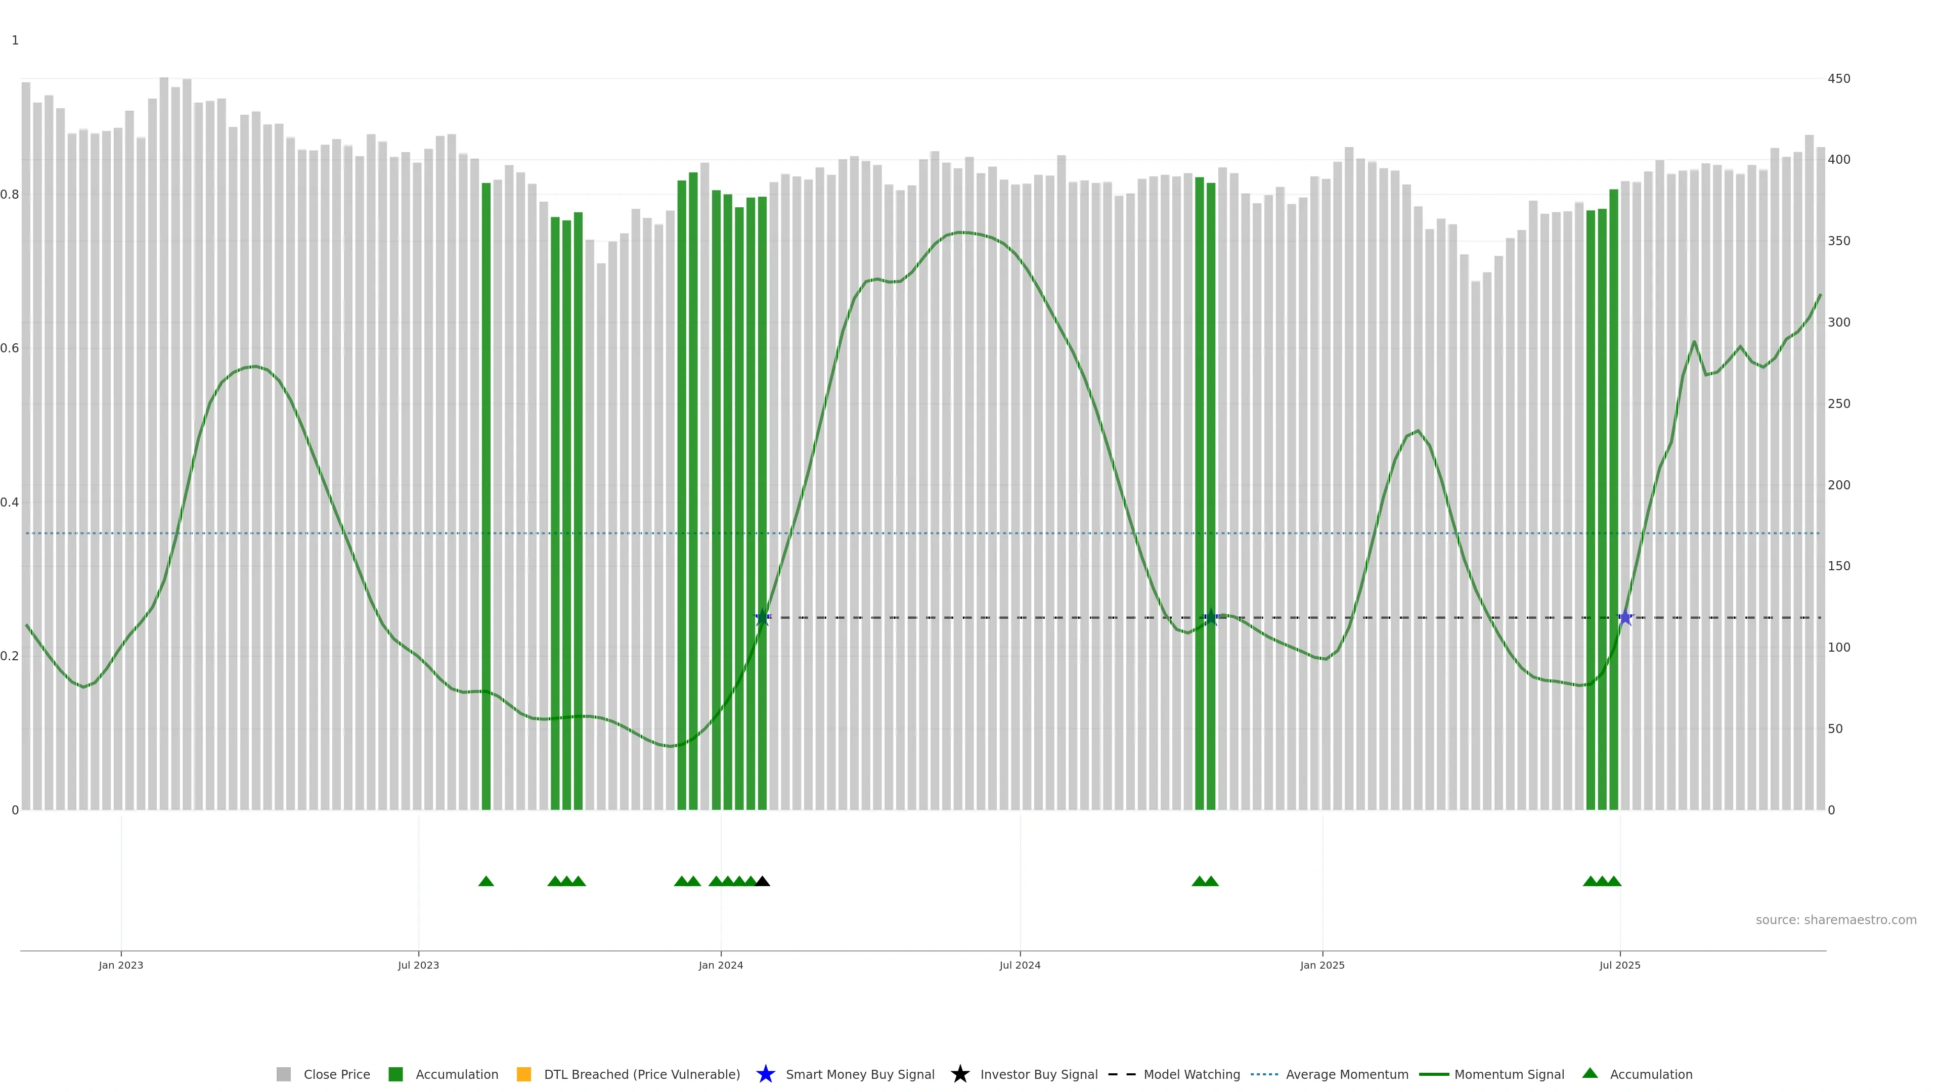
Task: Click the orange DTL Breached legend swatch
Action: click(x=524, y=1075)
